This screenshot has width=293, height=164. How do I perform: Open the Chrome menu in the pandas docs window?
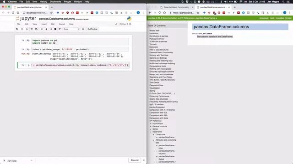pos(290,13)
